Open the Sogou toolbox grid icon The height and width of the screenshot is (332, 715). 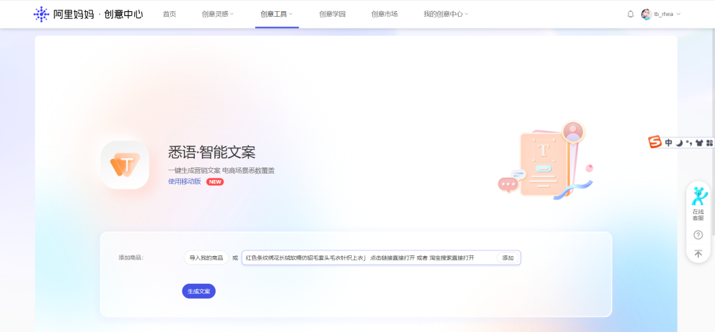coord(709,143)
